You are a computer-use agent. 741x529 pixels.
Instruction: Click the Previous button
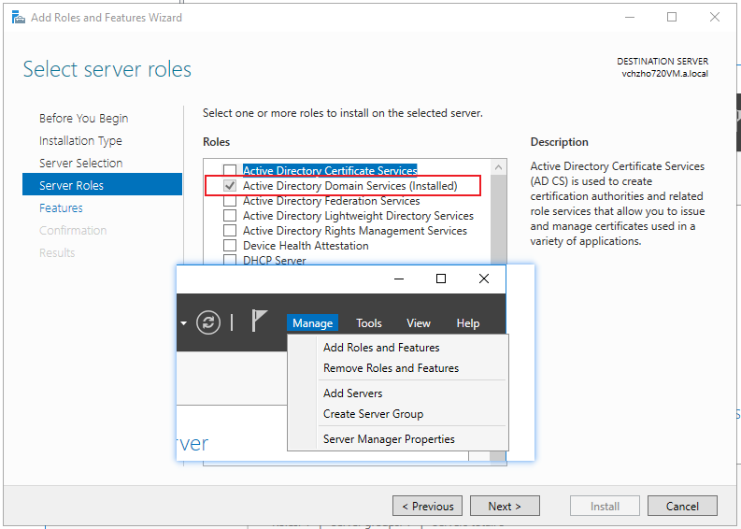click(428, 506)
